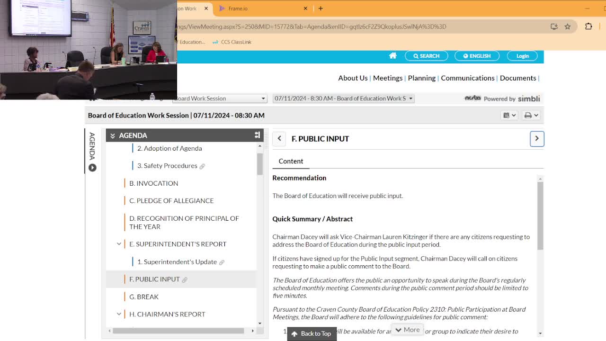Open the Meetings menu
Viewport: 606px width, 341px height.
(387, 78)
